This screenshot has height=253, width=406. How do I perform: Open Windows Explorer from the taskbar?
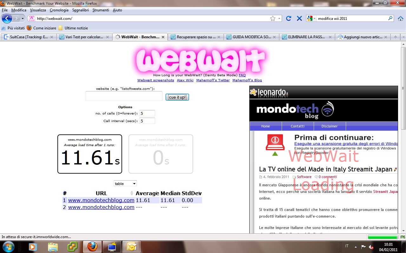tap(53, 246)
